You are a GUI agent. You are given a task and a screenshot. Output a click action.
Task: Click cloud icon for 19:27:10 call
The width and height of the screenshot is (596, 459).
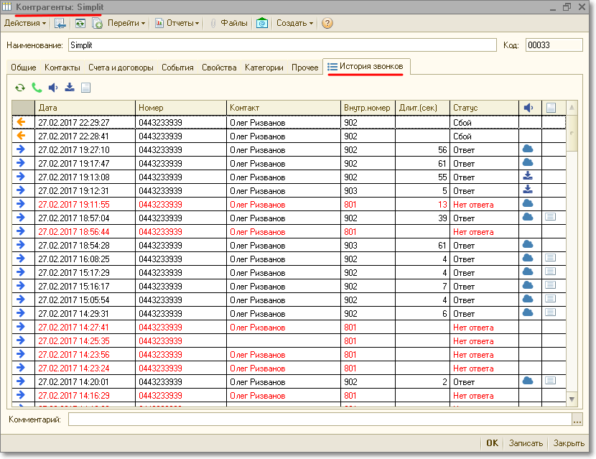coord(528,149)
